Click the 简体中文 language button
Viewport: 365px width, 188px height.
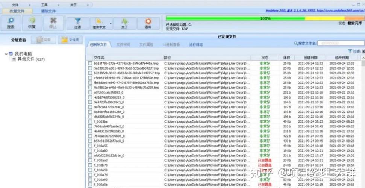(x=99, y=23)
